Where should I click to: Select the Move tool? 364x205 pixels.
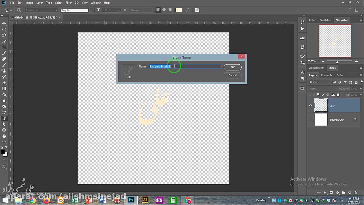pos(4,23)
